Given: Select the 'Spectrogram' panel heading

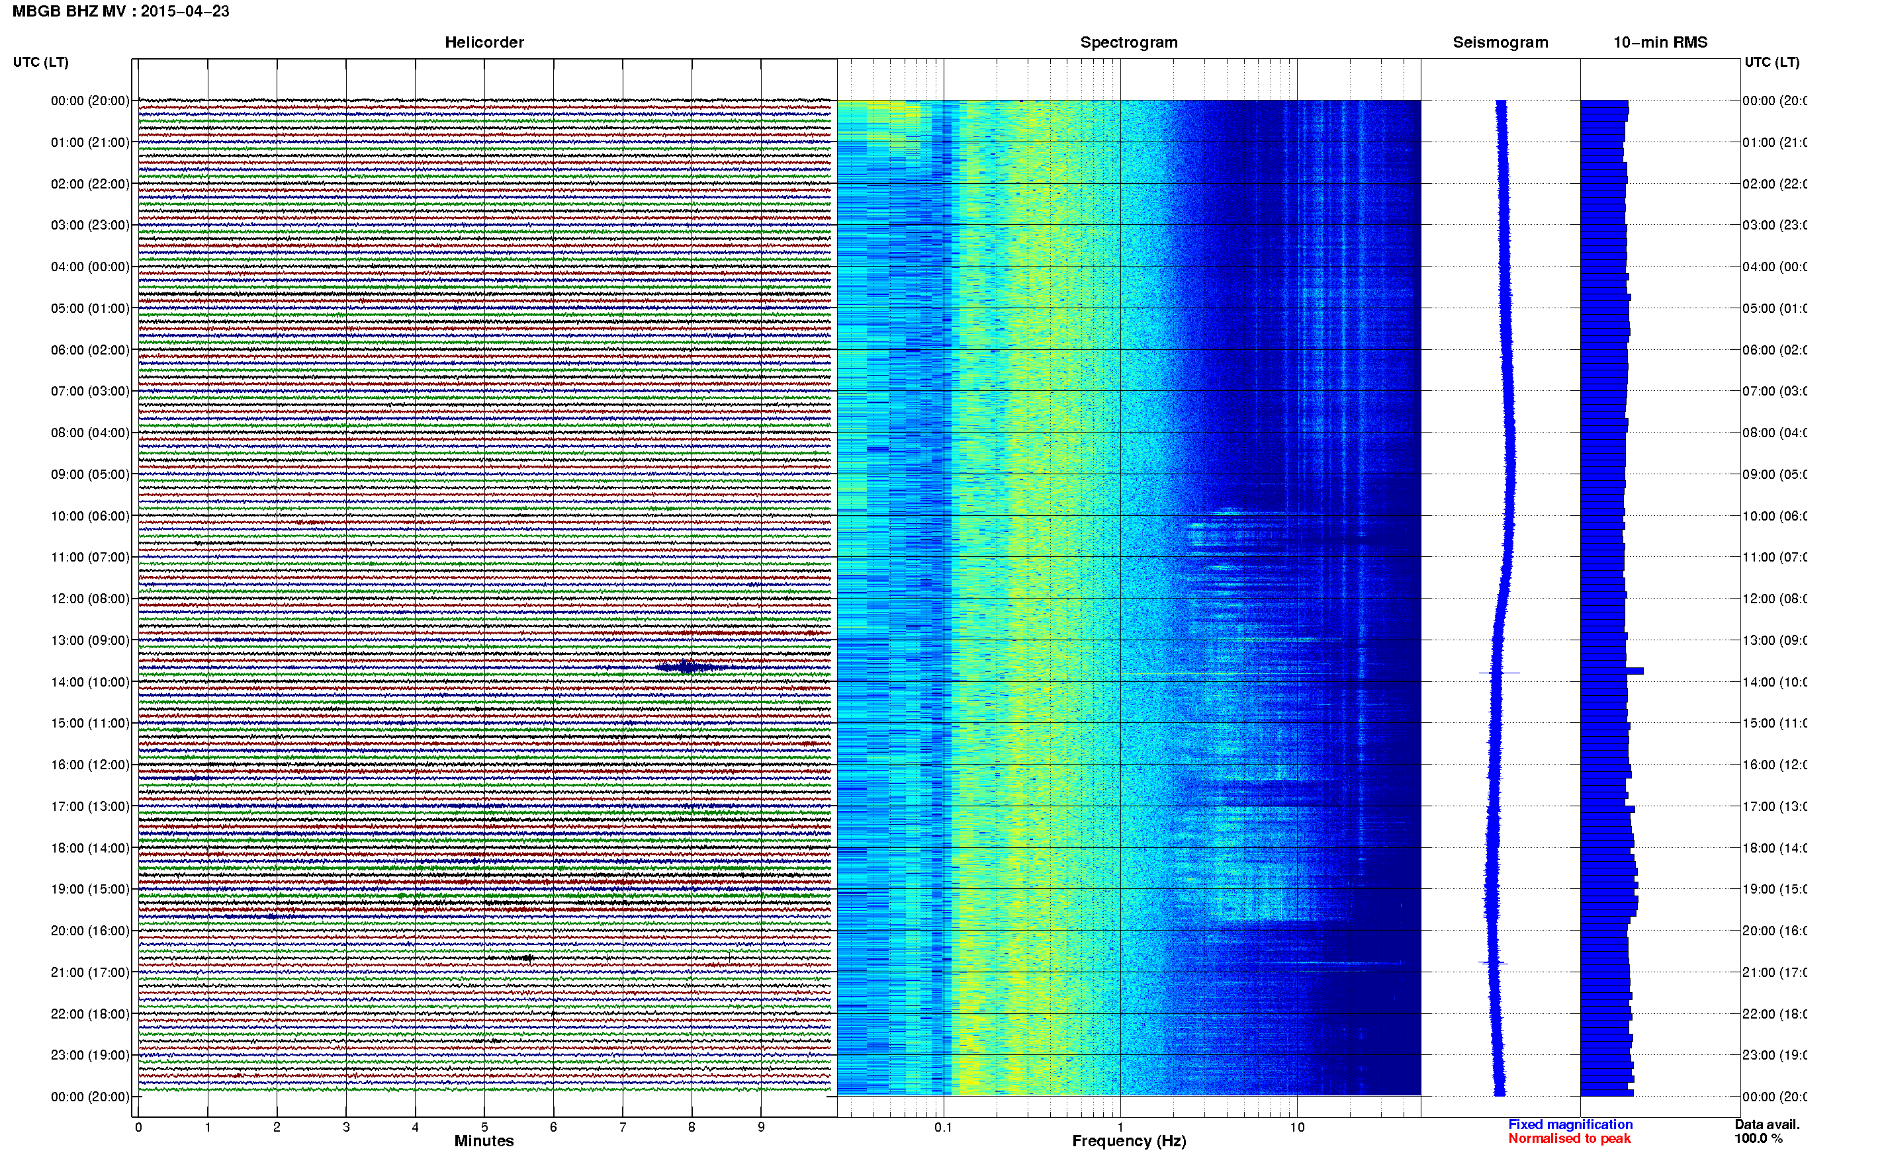Looking at the screenshot, I should (1129, 42).
